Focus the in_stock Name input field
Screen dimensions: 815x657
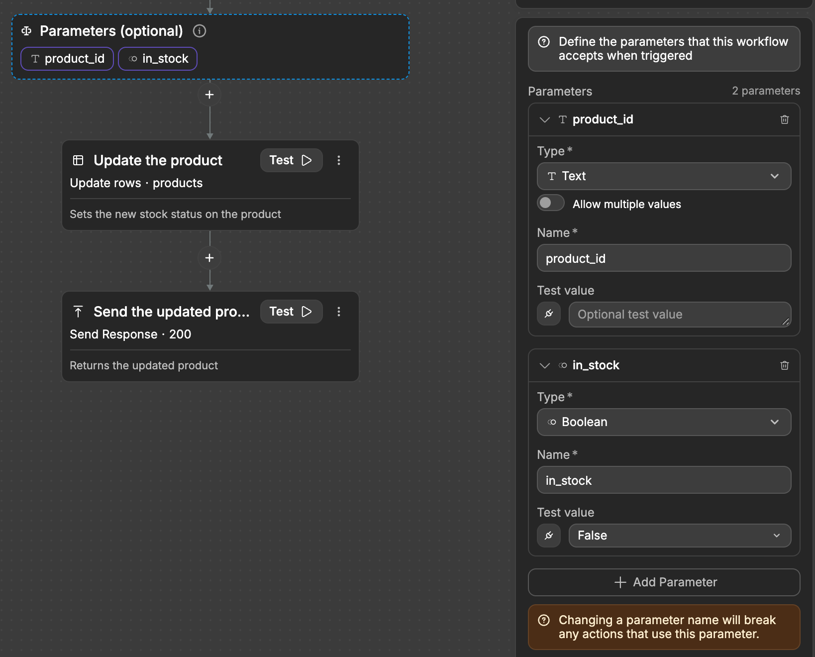coord(664,480)
